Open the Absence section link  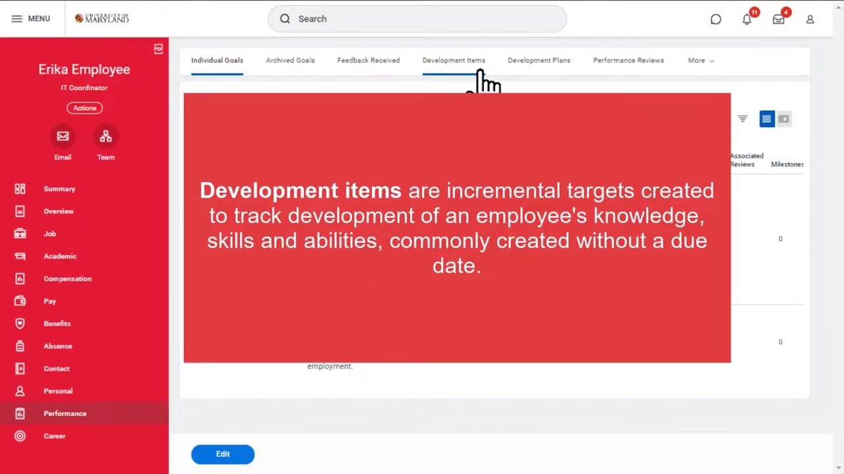pyautogui.click(x=58, y=346)
